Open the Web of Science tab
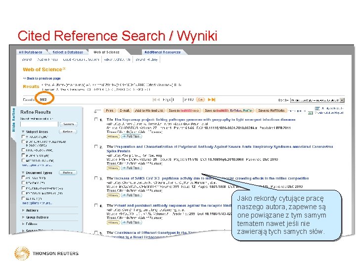Screen dimensions: 356x267 pyautogui.click(x=106, y=52)
